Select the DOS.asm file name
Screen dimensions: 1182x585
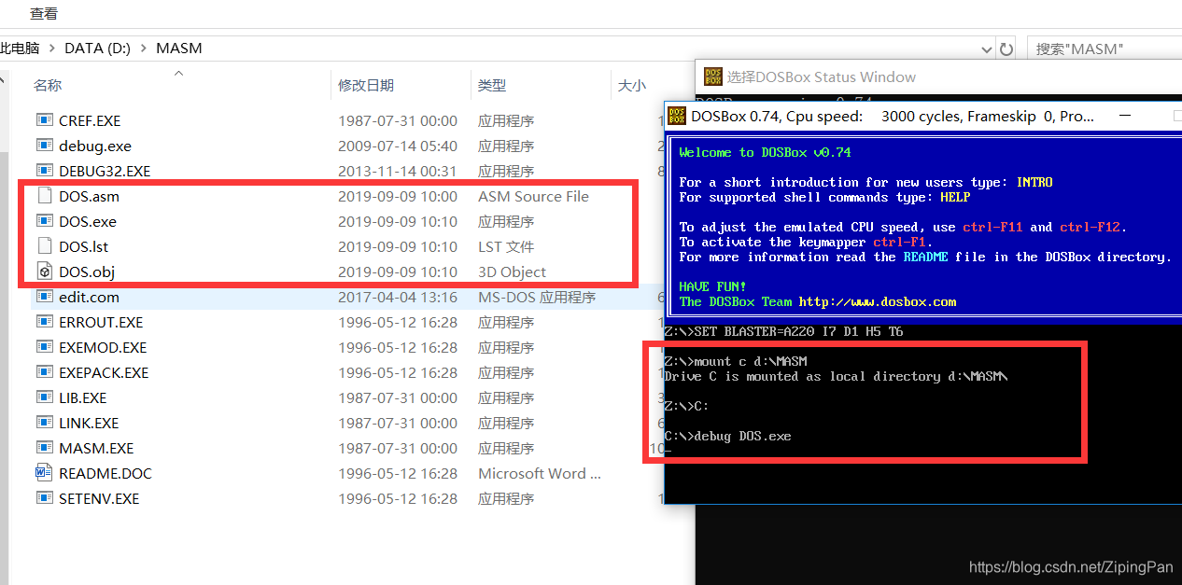pyautogui.click(x=89, y=196)
